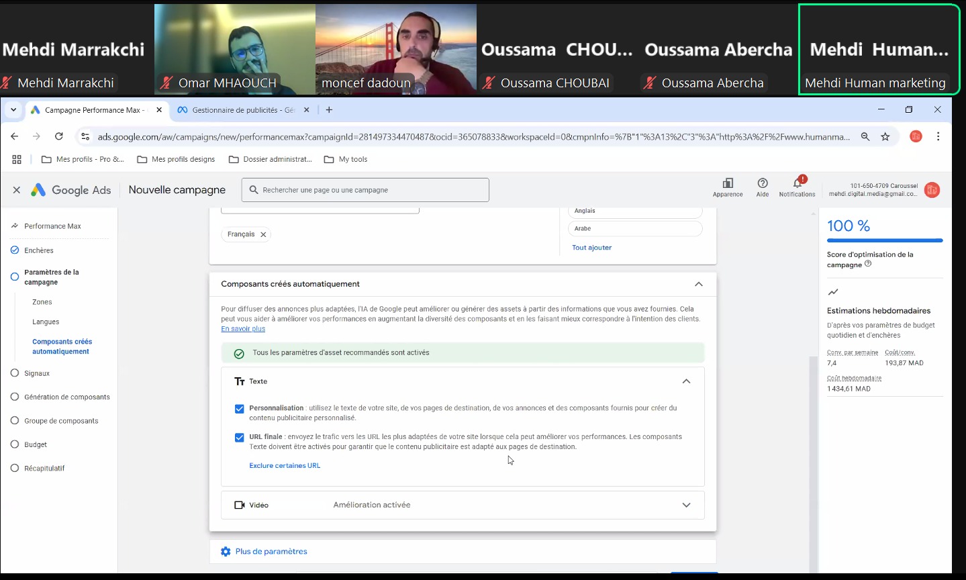Screen dimensions: 966x580
Task: Switch to the Gestionnaire de publicités tab
Action: click(x=242, y=110)
